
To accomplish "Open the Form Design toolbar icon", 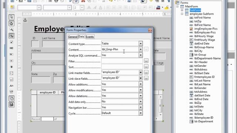I will 11,98.
